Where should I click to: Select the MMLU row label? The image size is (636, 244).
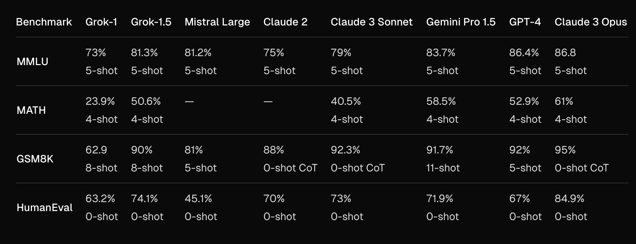pos(33,62)
